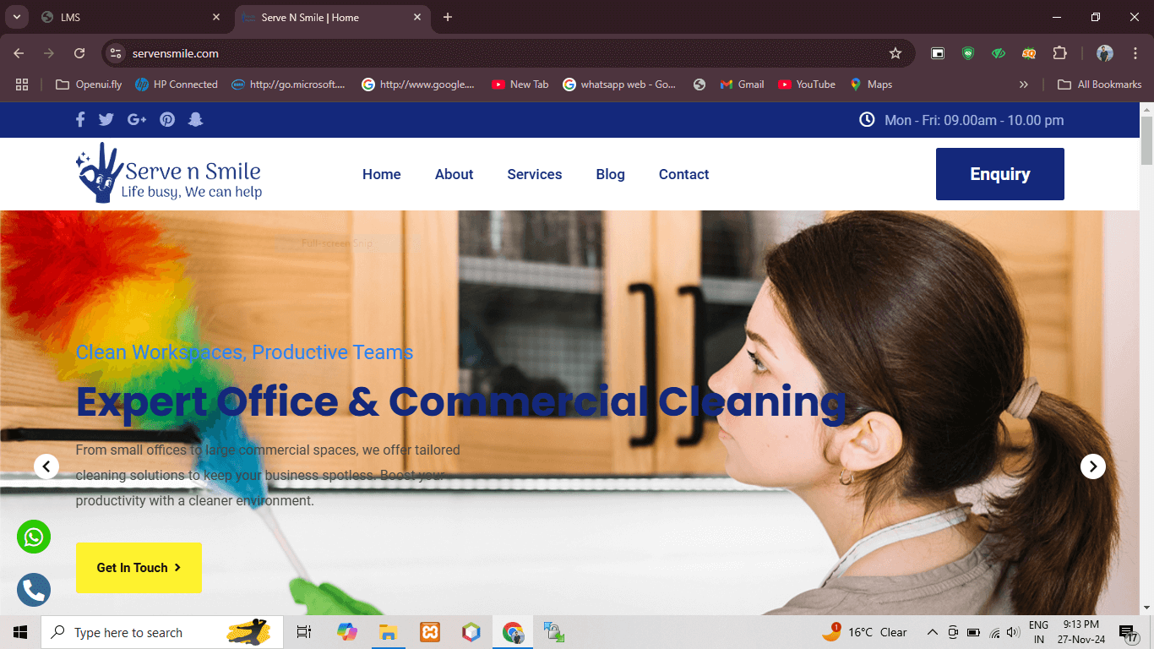Click the Google Plus icon
1154x649 pixels.
pos(137,120)
